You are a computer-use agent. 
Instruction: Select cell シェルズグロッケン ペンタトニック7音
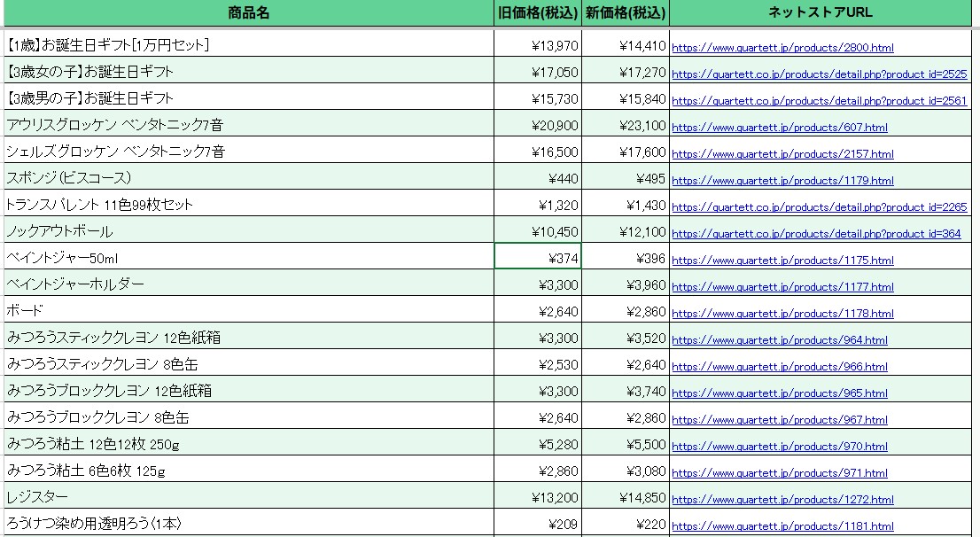click(x=249, y=151)
